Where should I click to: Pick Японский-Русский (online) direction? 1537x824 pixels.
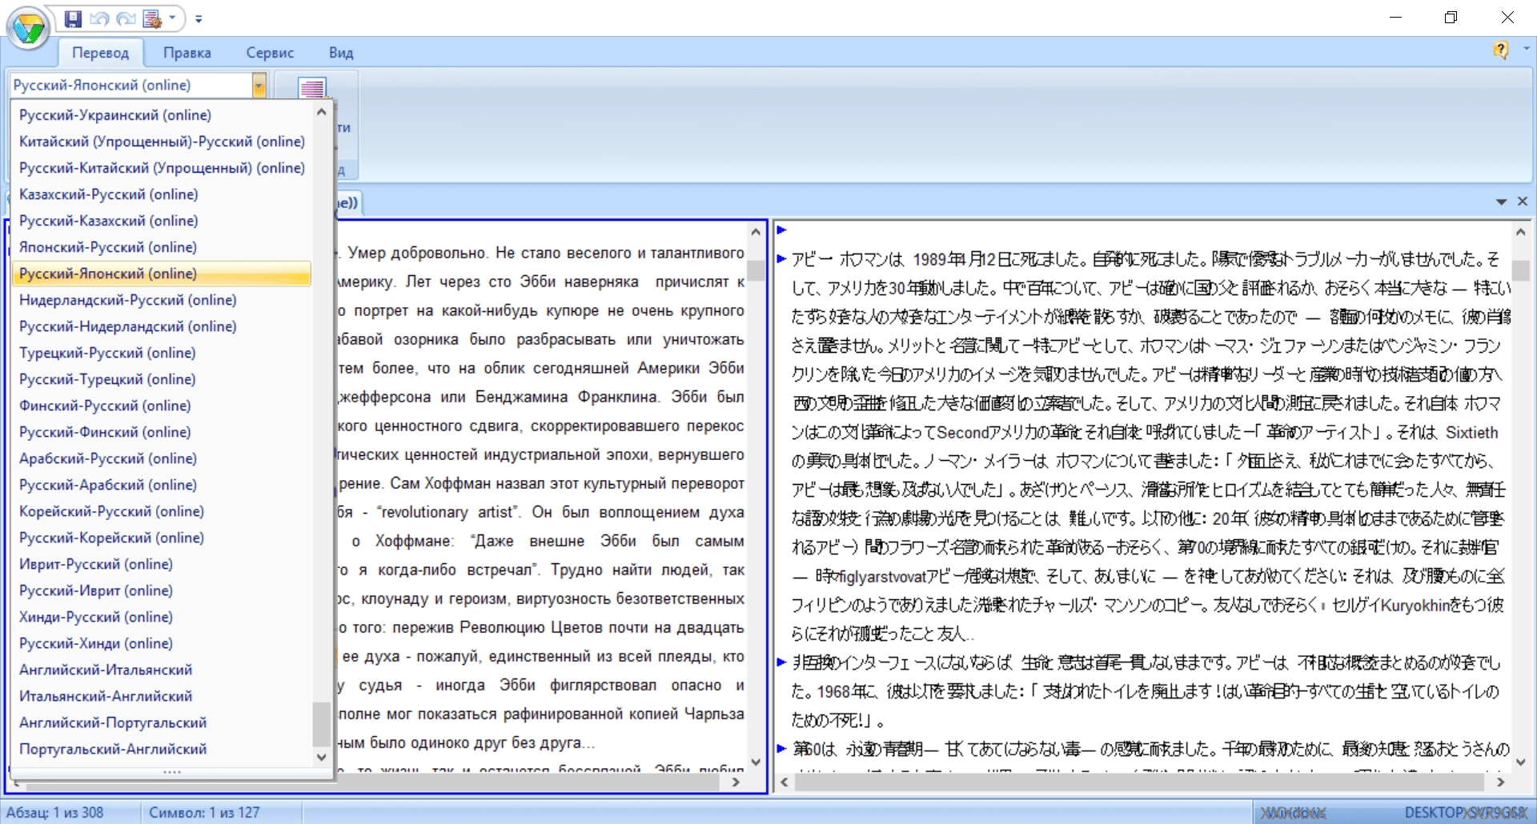[162, 247]
